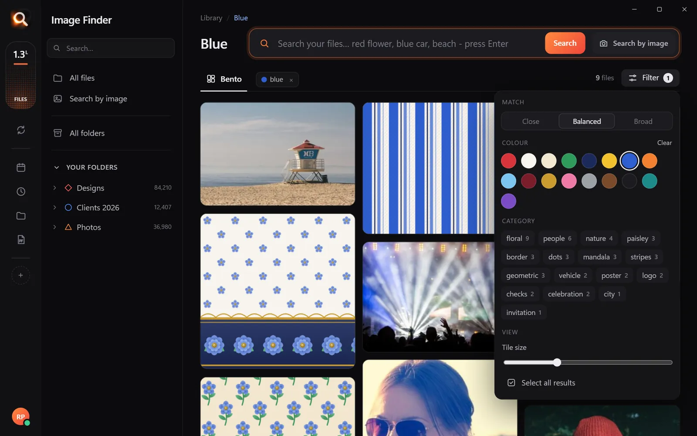Set match mode to Close
This screenshot has width=697, height=436.
[x=531, y=121]
